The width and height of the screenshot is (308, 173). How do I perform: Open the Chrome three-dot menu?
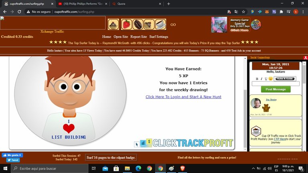pyautogui.click(x=303, y=12)
